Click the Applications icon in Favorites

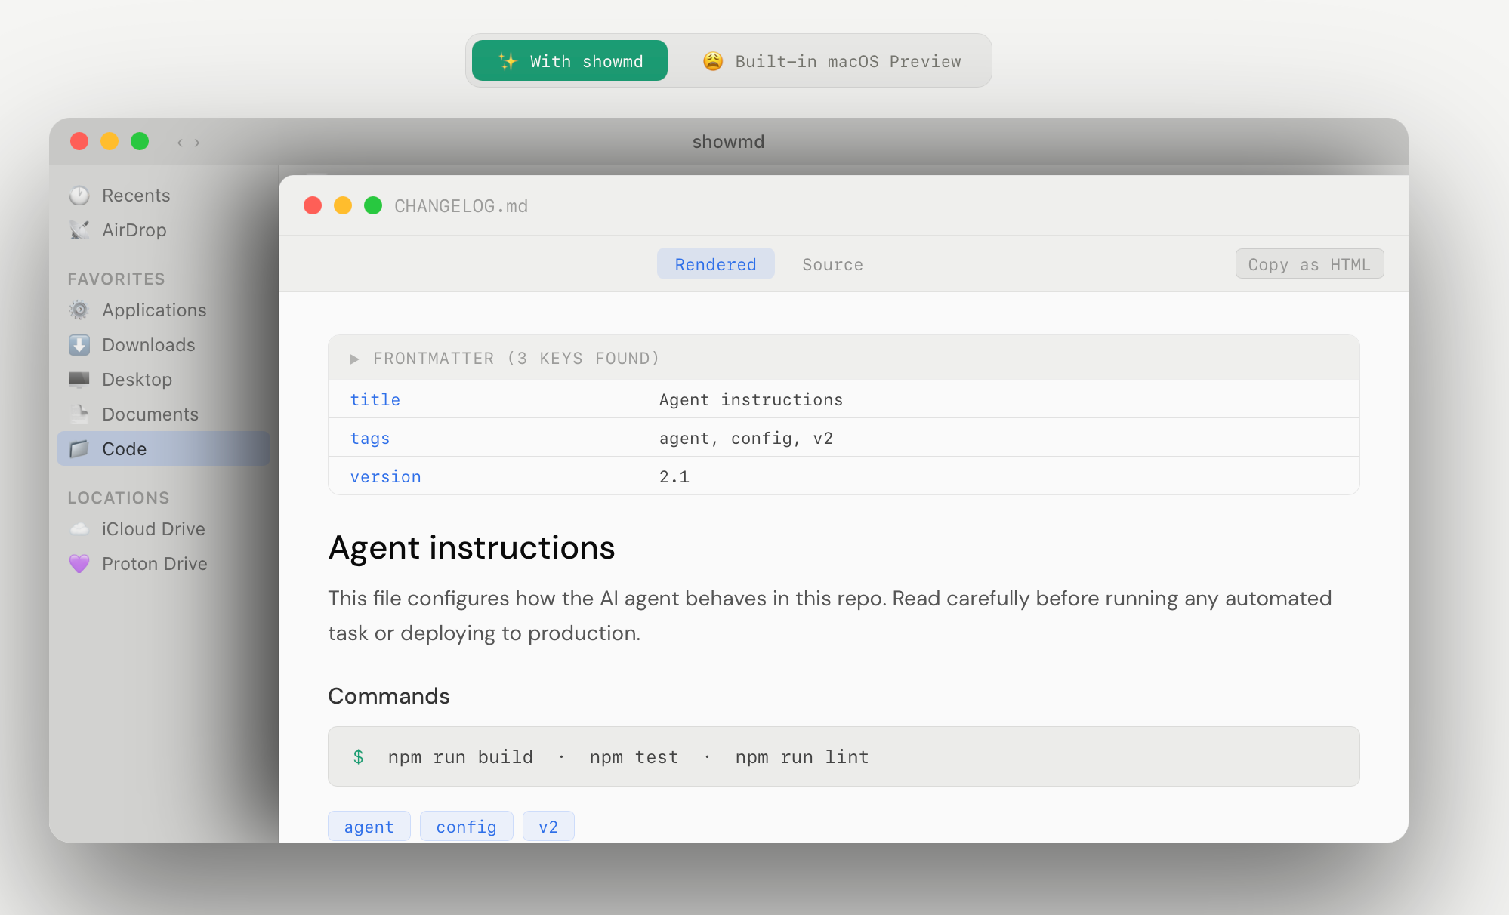pyautogui.click(x=79, y=310)
